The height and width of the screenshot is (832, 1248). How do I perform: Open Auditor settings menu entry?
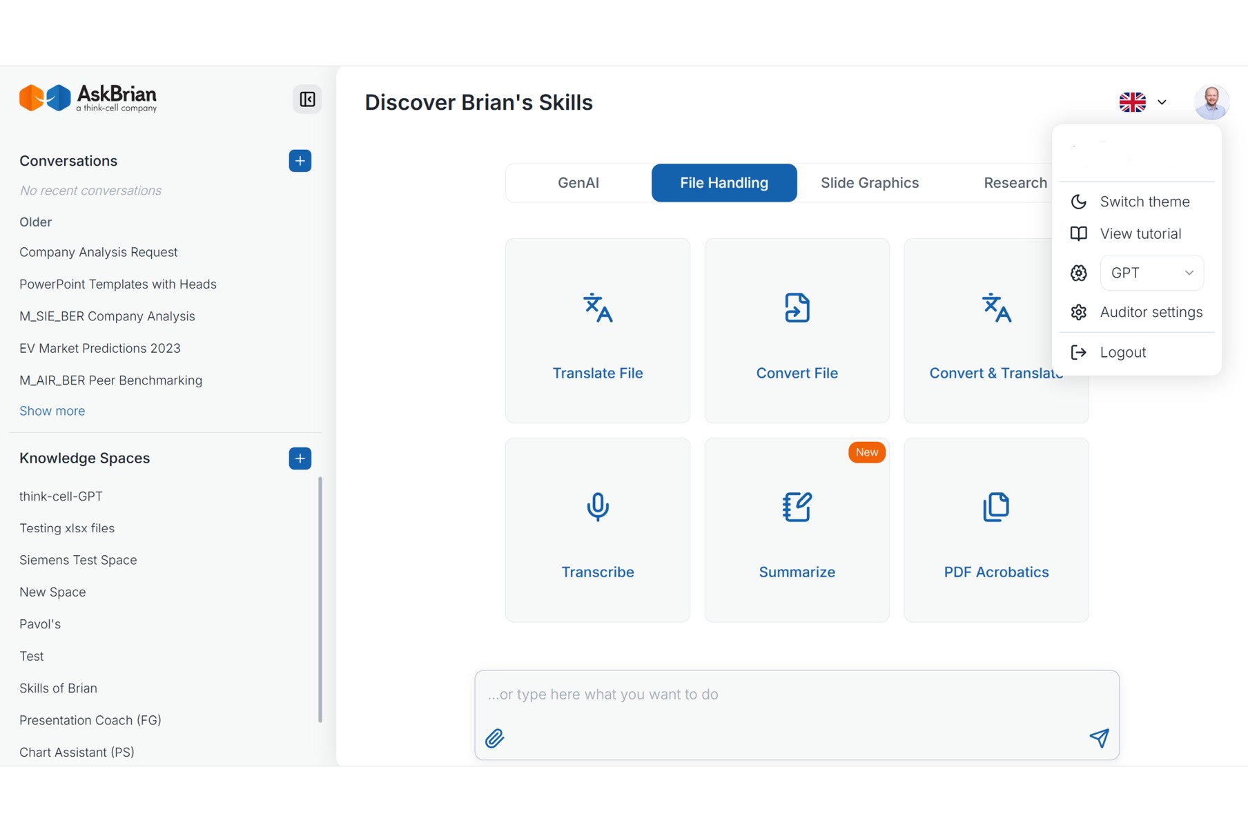point(1136,312)
